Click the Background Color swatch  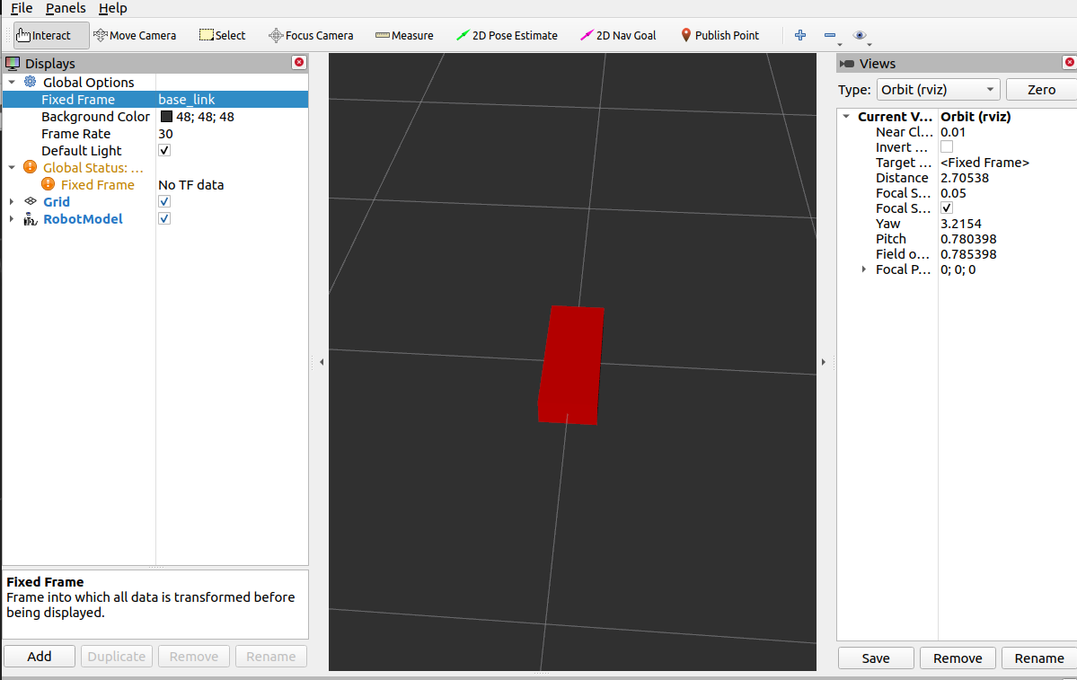(166, 116)
